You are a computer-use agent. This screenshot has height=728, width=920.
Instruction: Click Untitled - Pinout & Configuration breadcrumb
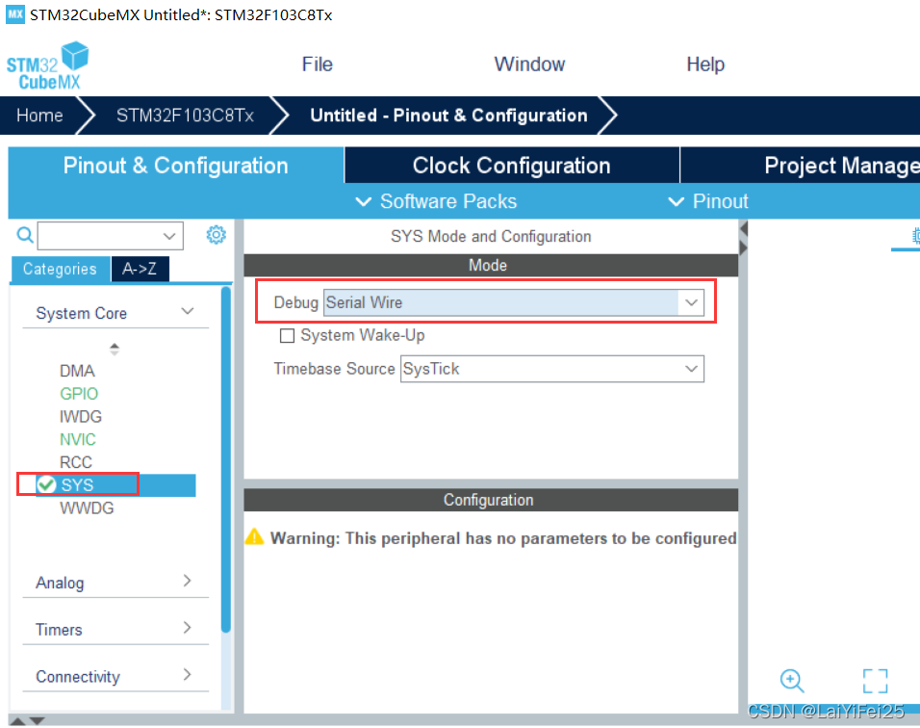[448, 115]
